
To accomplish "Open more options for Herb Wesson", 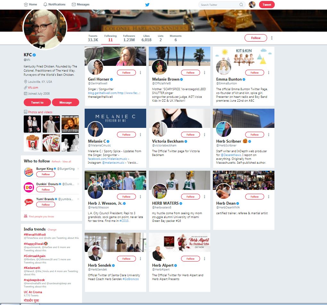I will pyautogui.click(x=140, y=197).
